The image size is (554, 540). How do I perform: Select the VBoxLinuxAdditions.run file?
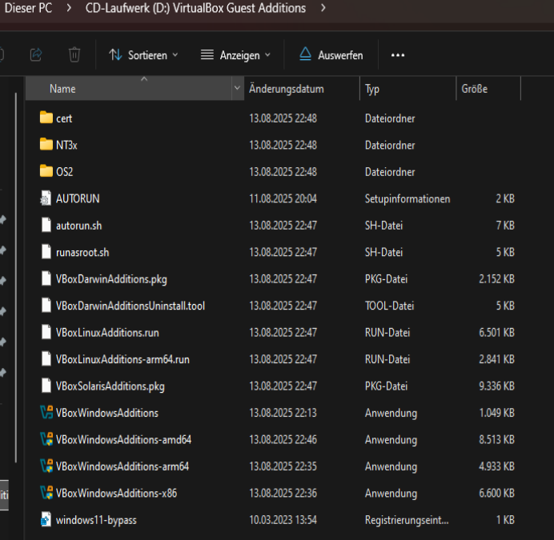click(107, 332)
